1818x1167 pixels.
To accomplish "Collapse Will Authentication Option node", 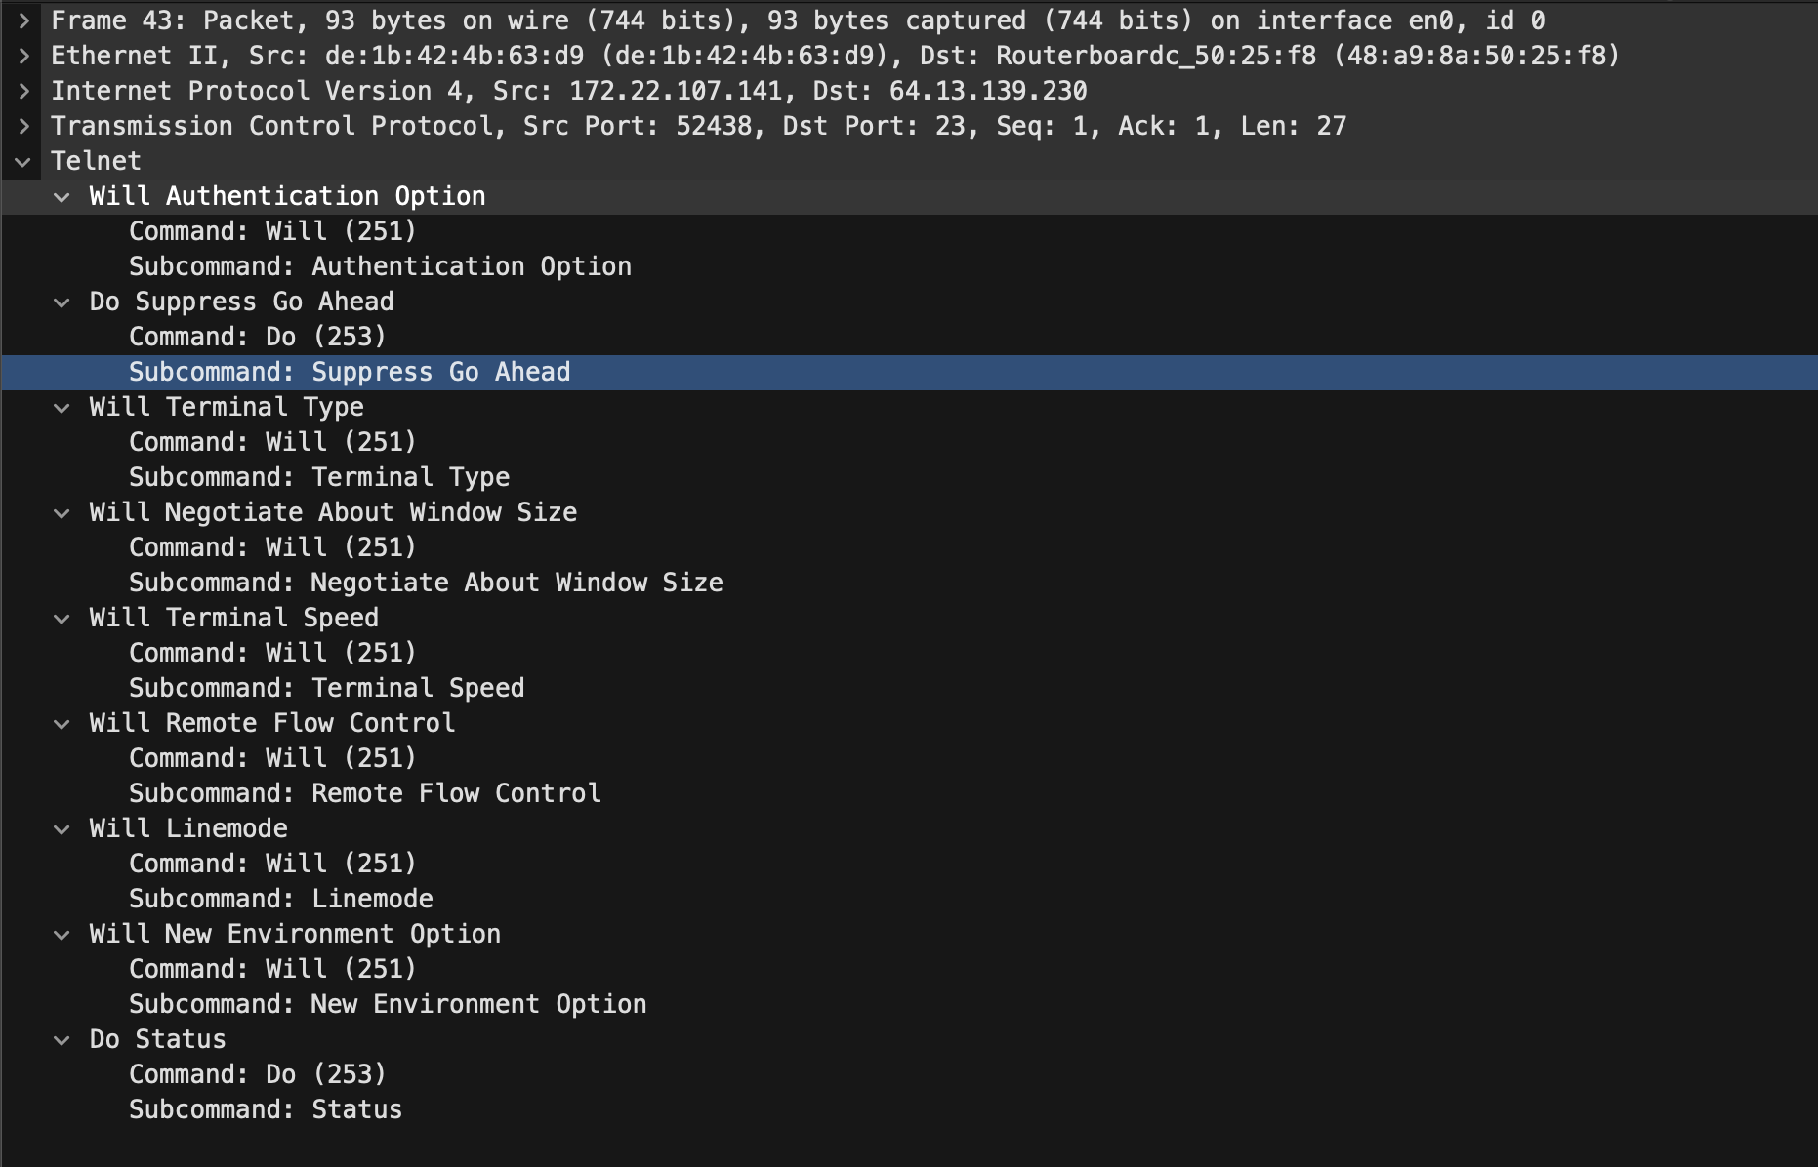I will click(62, 196).
